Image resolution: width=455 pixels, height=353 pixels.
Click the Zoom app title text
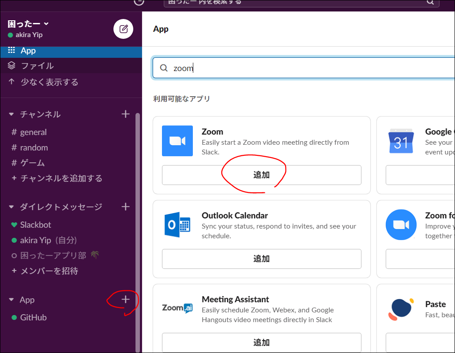pyautogui.click(x=212, y=131)
